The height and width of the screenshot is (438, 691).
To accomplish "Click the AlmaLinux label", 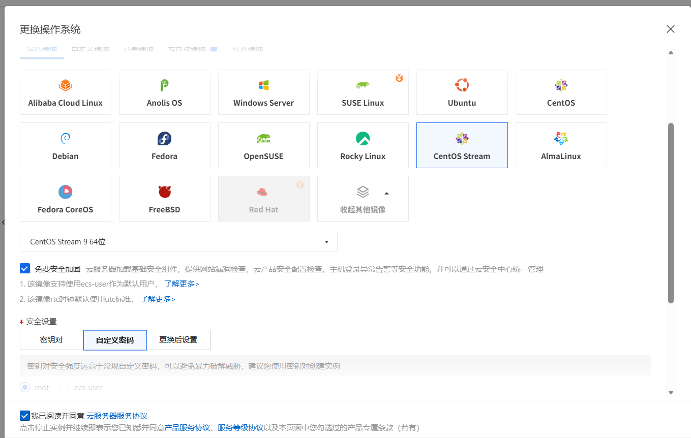I will click(x=561, y=156).
